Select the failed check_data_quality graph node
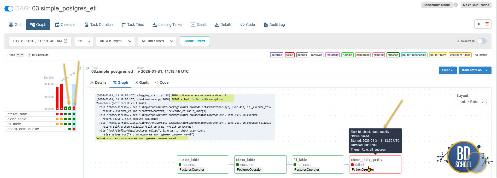The image size is (497, 178). (x=375, y=164)
